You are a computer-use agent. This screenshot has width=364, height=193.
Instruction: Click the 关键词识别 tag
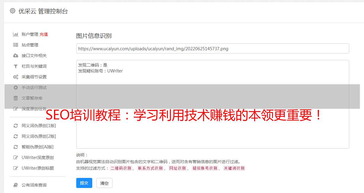pos(234,168)
